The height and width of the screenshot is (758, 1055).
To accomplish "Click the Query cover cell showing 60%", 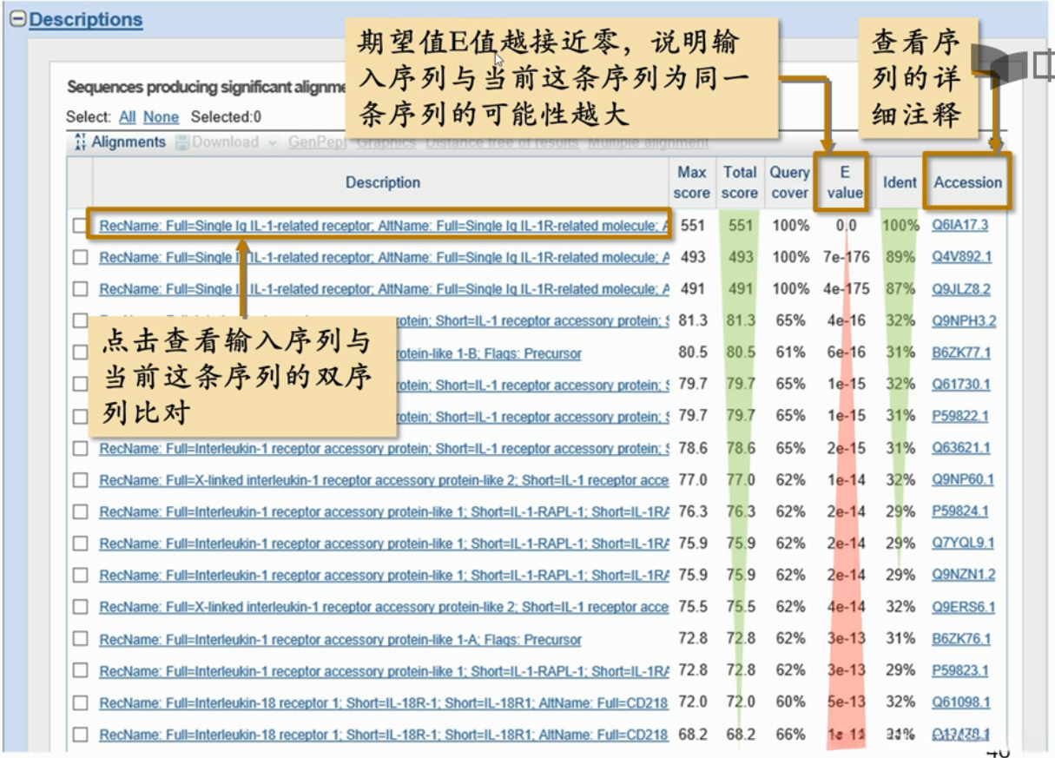I will (x=790, y=702).
